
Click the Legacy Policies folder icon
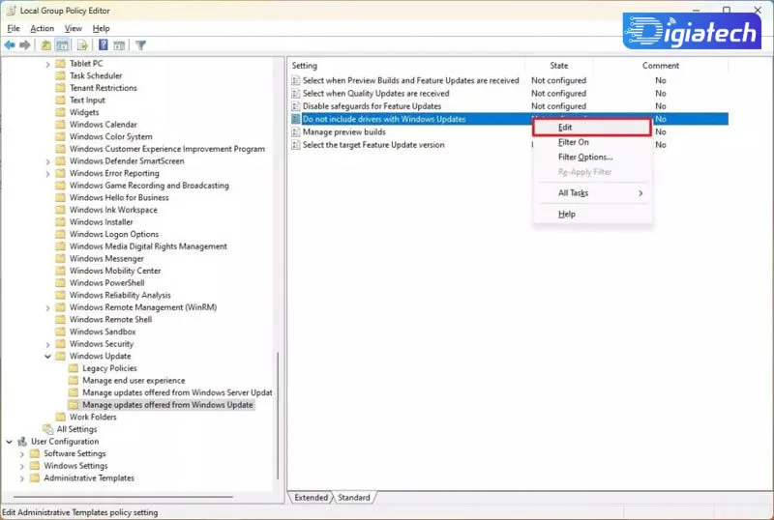74,368
